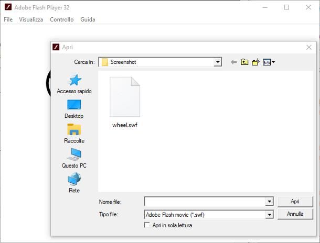Click the Flash icon in Apri dialog title
This screenshot has height=243, width=320.
[56, 47]
